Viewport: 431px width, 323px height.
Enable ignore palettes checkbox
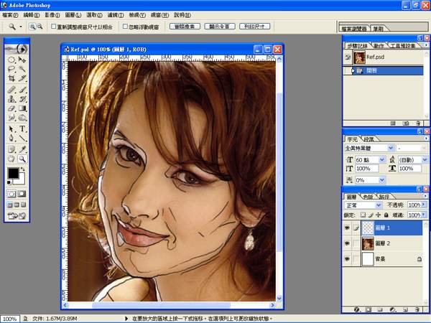[x=125, y=27]
